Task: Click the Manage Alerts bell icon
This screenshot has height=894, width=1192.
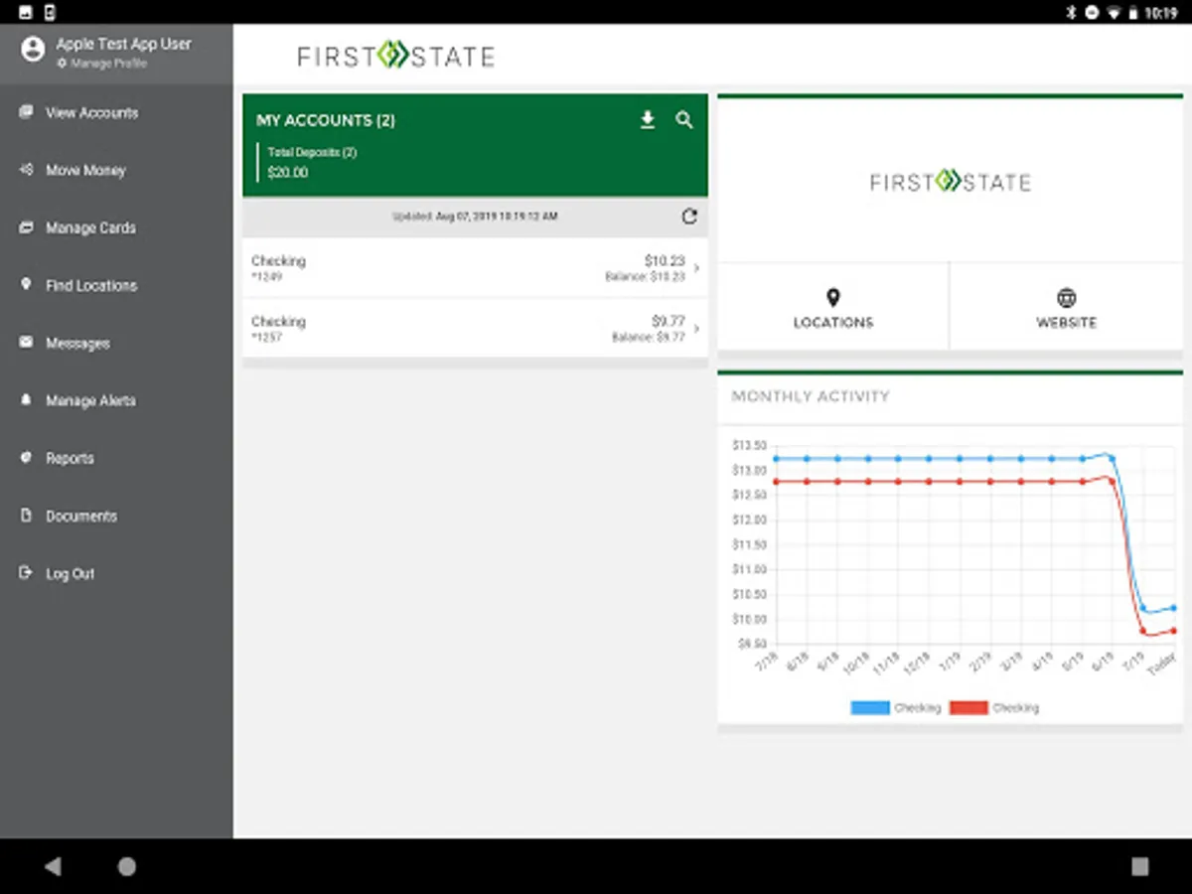Action: pyautogui.click(x=26, y=399)
